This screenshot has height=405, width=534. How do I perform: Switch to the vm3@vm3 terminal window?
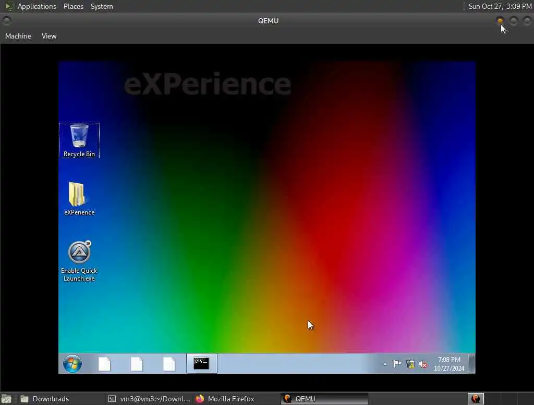[149, 399]
